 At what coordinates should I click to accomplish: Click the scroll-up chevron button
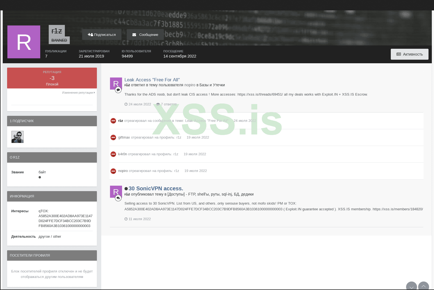pyautogui.click(x=424, y=286)
